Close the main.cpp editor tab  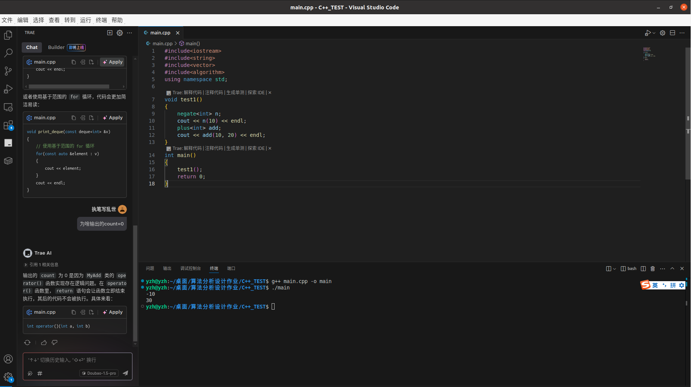(178, 33)
